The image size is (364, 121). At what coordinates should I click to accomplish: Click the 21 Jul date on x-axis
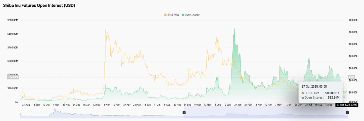pyautogui.click(x=308, y=105)
